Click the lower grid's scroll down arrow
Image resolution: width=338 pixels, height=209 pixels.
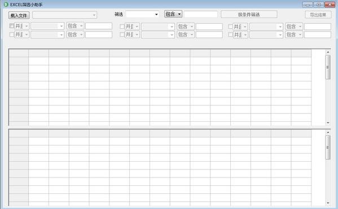click(x=328, y=203)
